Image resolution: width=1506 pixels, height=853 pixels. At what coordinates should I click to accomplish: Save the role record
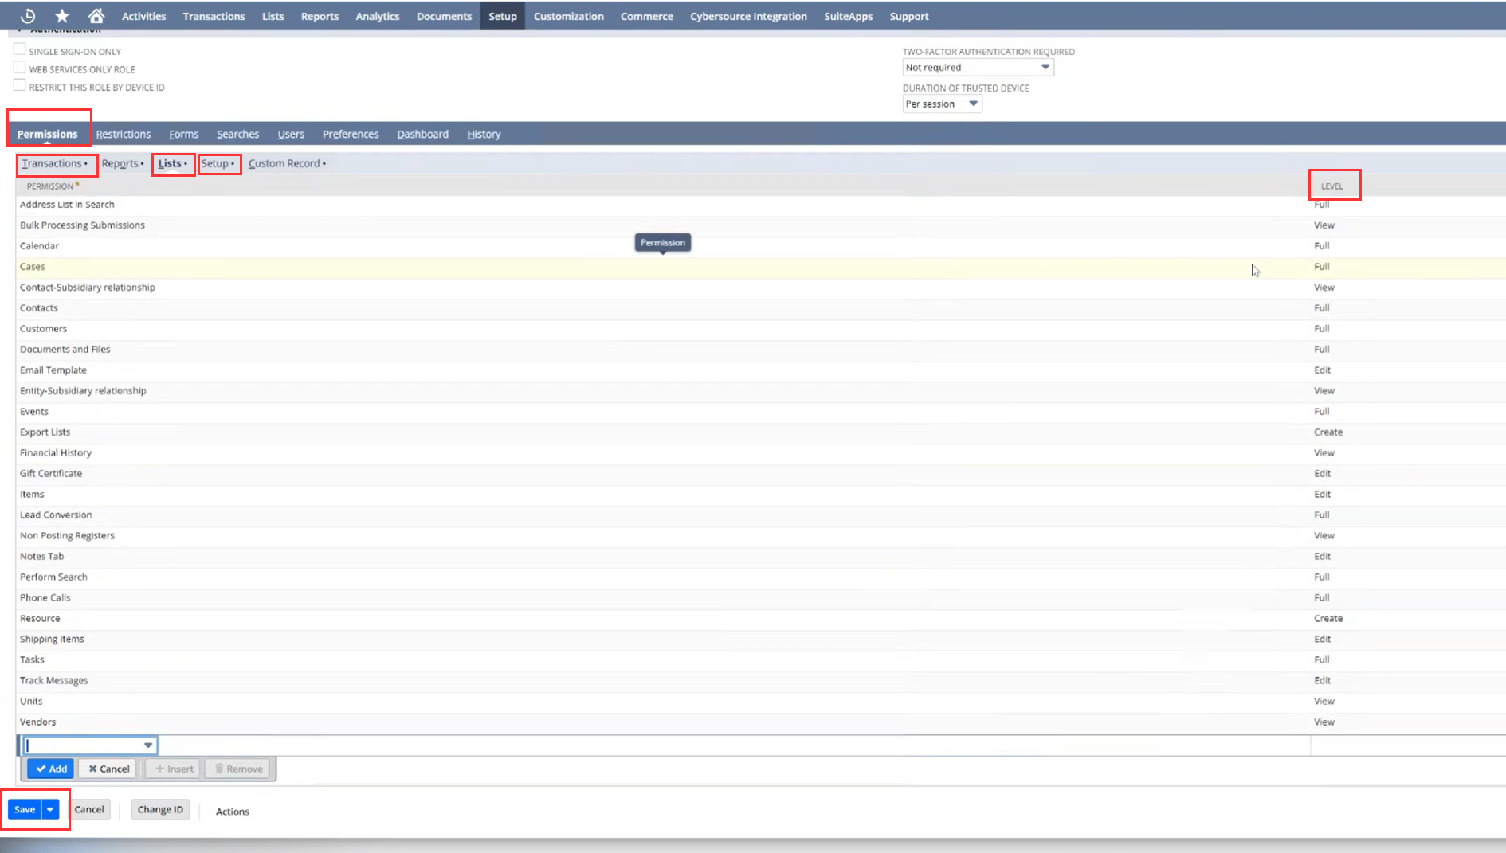tap(25, 810)
